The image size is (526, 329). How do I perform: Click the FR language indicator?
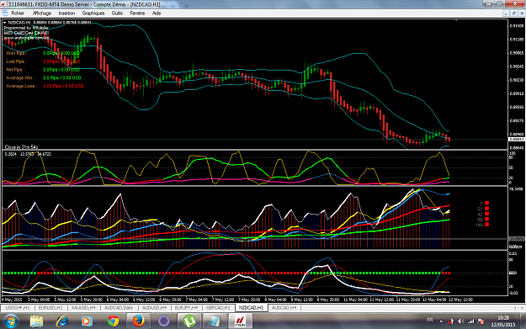click(430, 320)
